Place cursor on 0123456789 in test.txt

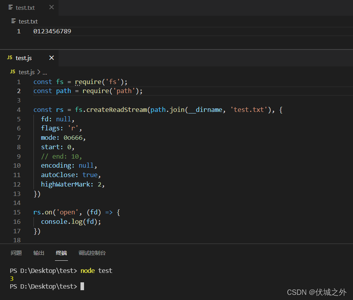(52, 31)
